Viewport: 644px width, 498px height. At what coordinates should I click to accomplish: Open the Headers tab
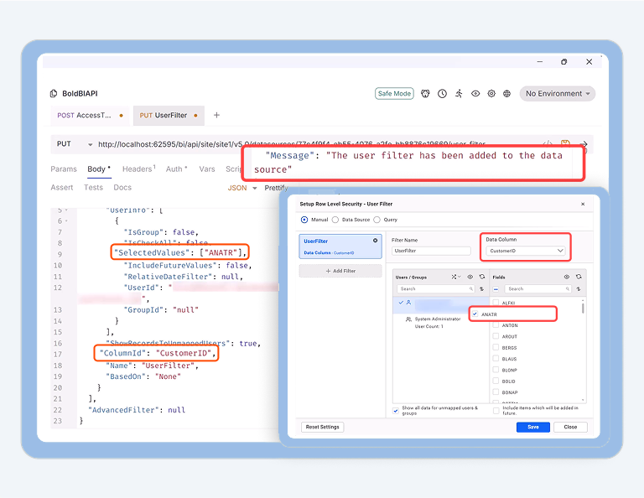(139, 169)
